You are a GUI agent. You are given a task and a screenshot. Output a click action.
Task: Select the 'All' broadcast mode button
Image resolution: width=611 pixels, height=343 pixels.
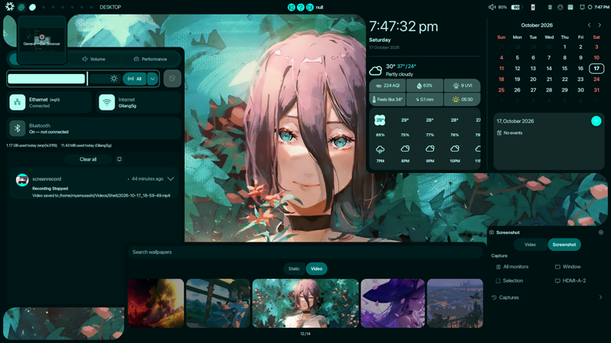pos(135,79)
